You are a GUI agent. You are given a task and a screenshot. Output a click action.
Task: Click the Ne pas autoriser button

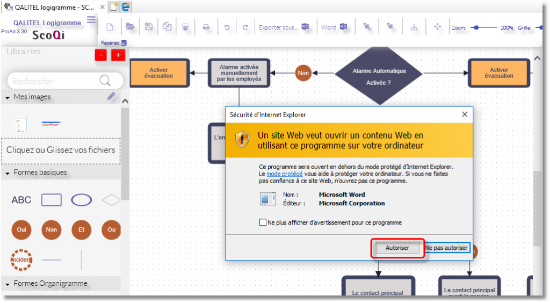tap(446, 248)
